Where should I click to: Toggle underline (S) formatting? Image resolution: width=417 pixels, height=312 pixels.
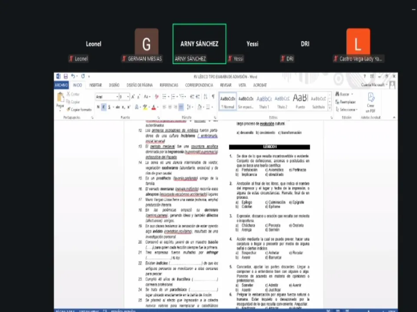[109, 107]
